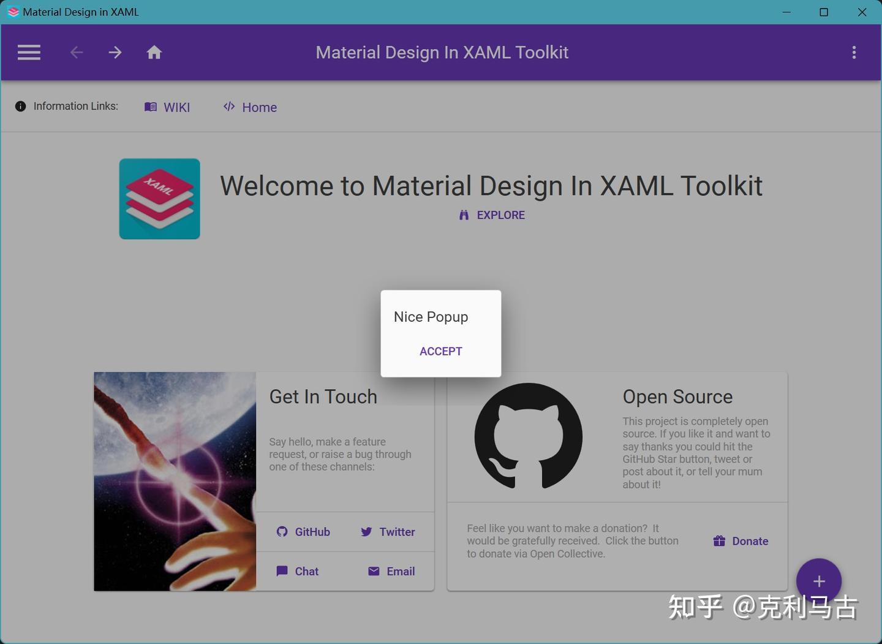
Task: Click the gift icon beside Donate
Action: pos(719,540)
